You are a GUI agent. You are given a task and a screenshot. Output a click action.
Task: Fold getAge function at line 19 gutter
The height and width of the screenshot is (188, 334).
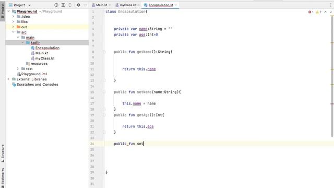104,115
